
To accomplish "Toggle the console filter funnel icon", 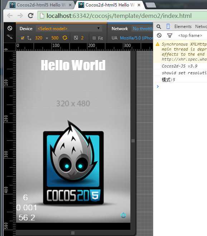I will [x=169, y=36].
